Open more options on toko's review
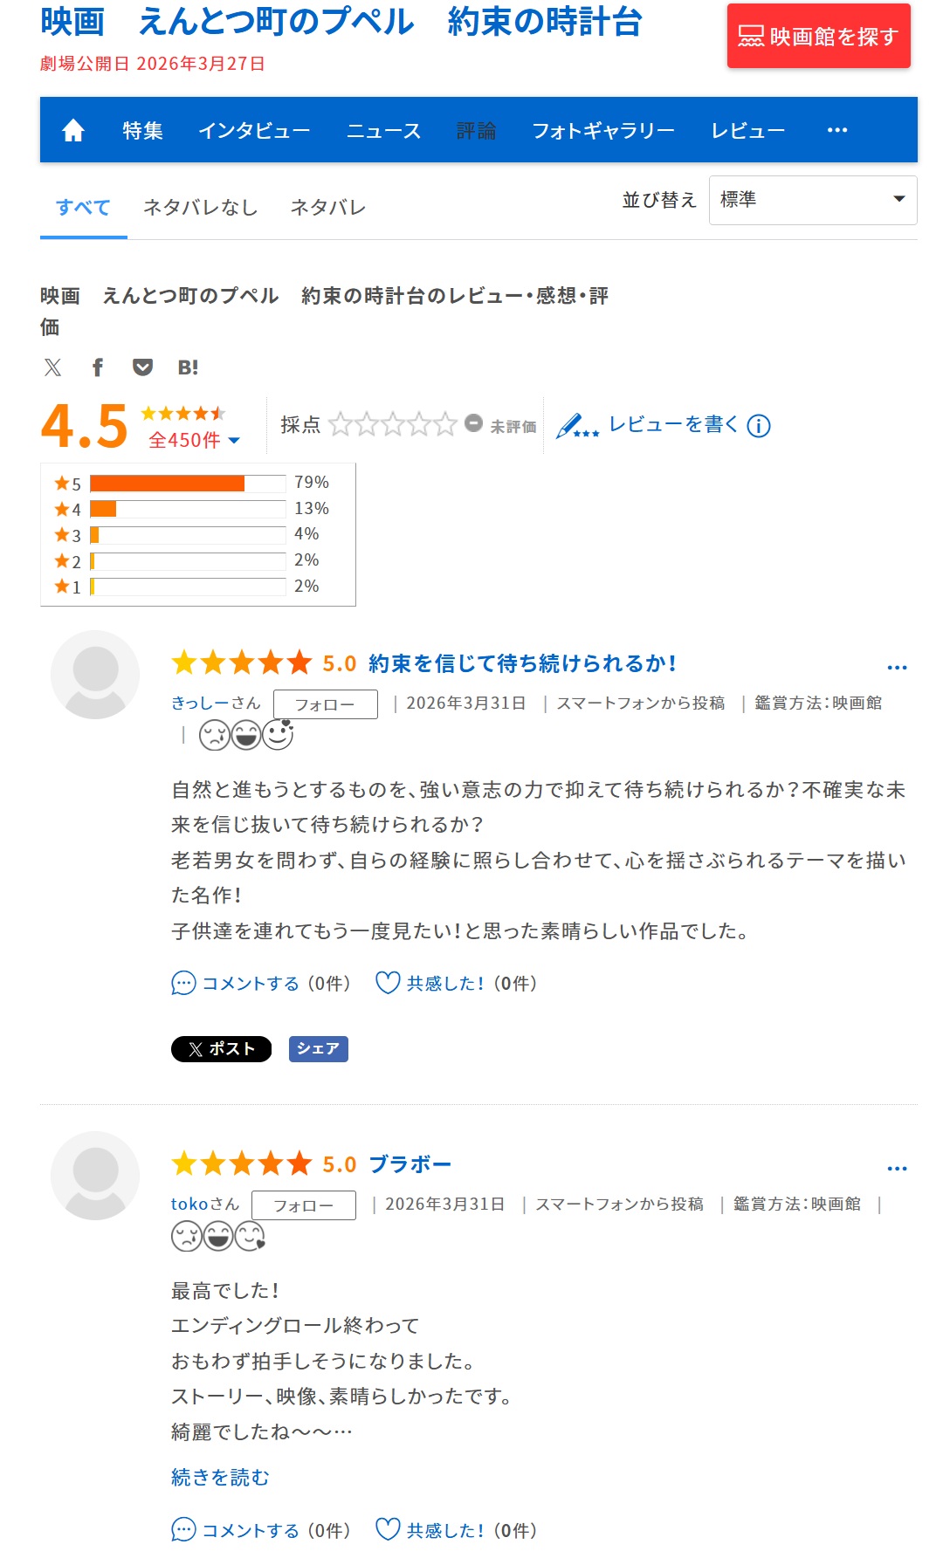943x1565 pixels. tap(897, 1169)
